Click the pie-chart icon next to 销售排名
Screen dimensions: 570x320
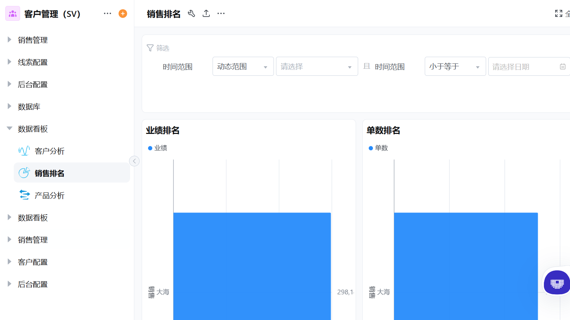tap(24, 173)
